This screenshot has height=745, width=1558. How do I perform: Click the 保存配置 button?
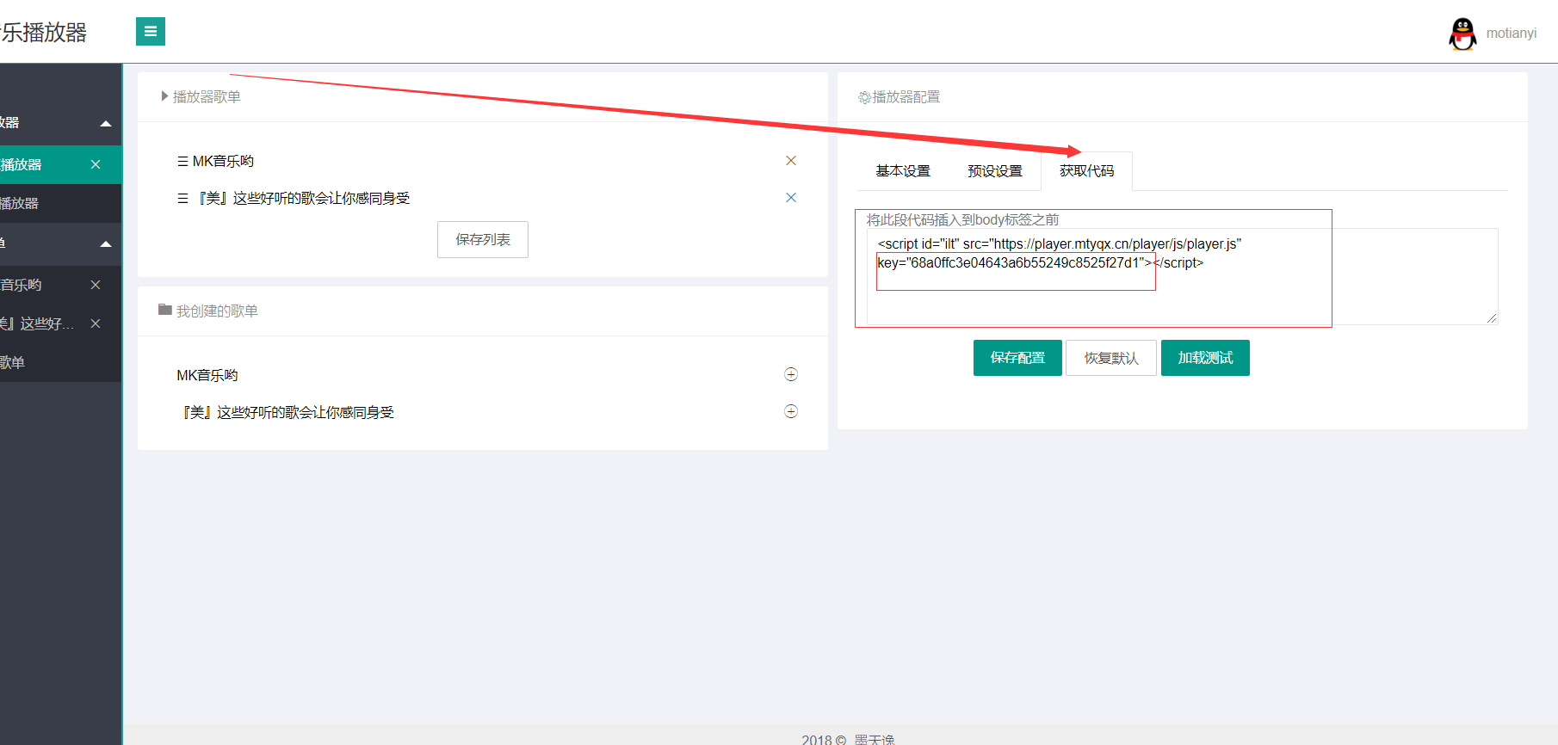click(x=1017, y=358)
